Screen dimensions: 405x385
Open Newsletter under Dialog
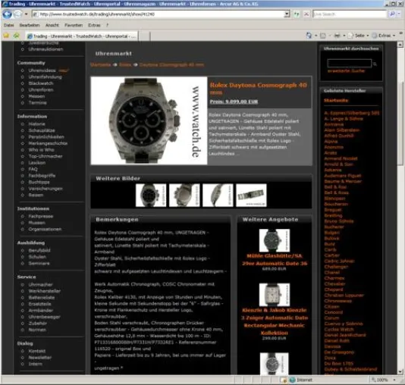click(x=40, y=358)
